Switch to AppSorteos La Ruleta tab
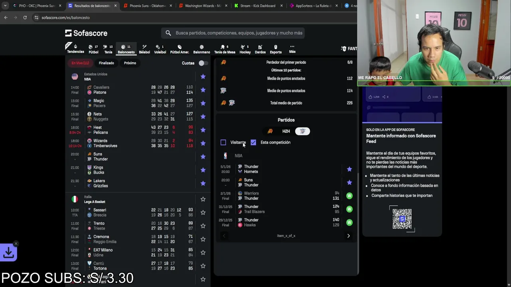 point(313,6)
